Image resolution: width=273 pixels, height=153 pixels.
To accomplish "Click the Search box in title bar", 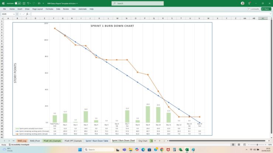I will [x=133, y=3].
